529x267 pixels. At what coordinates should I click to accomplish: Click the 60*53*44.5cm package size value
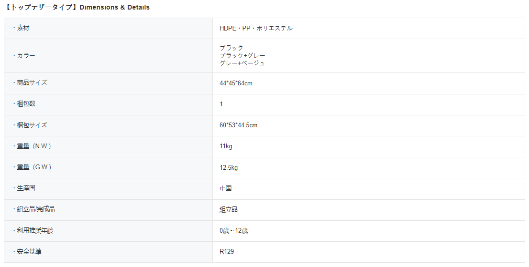(239, 125)
